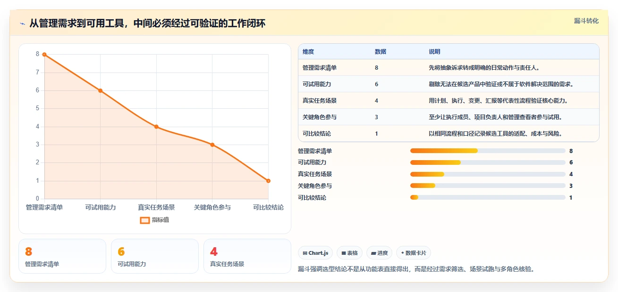Image resolution: width=618 pixels, height=292 pixels.
Task: Click the table description starting 先将抽象诉求
Action: (x=484, y=68)
